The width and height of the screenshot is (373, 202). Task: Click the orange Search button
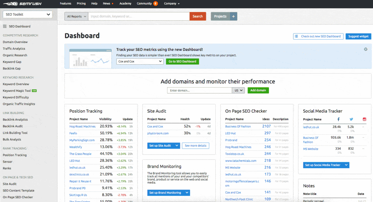198,16
